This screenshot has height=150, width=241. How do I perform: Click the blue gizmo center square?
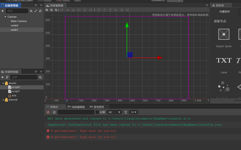tap(130, 55)
